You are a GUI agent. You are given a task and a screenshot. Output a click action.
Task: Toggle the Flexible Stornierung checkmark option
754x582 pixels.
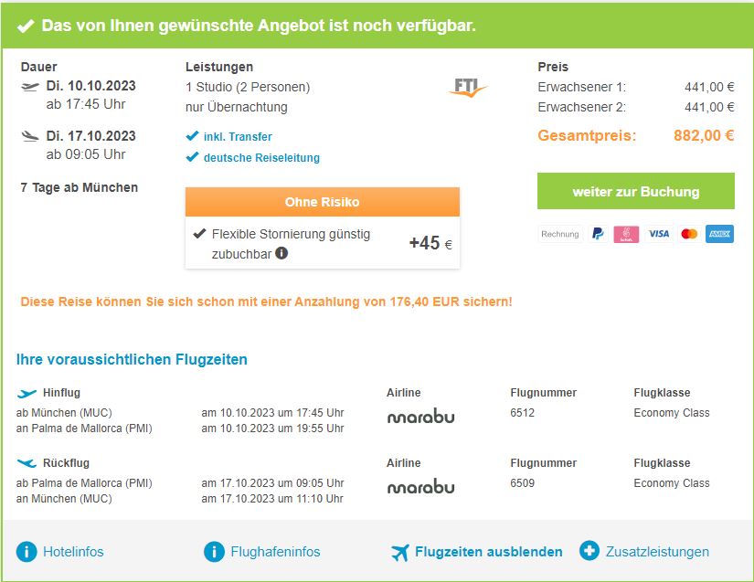pos(200,234)
